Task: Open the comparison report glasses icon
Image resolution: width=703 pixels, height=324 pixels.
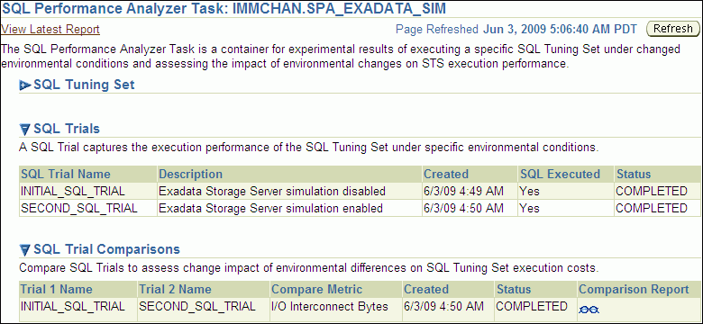Action: point(589,310)
